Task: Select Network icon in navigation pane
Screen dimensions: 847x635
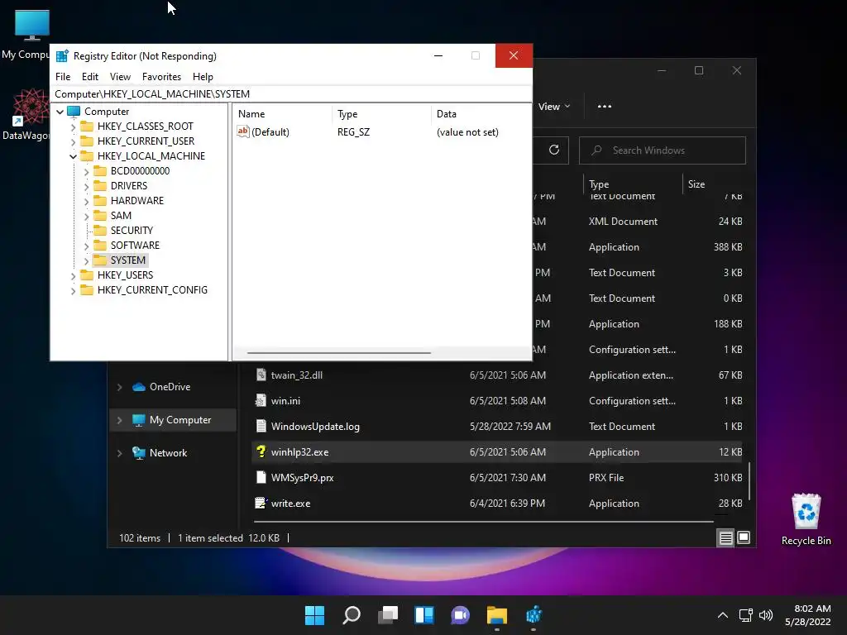Action: coord(139,452)
